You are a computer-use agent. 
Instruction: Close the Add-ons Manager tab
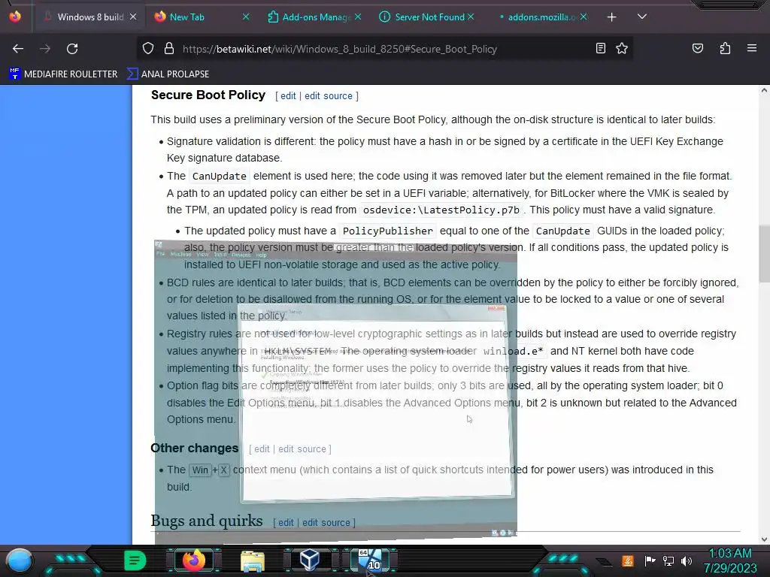(358, 17)
